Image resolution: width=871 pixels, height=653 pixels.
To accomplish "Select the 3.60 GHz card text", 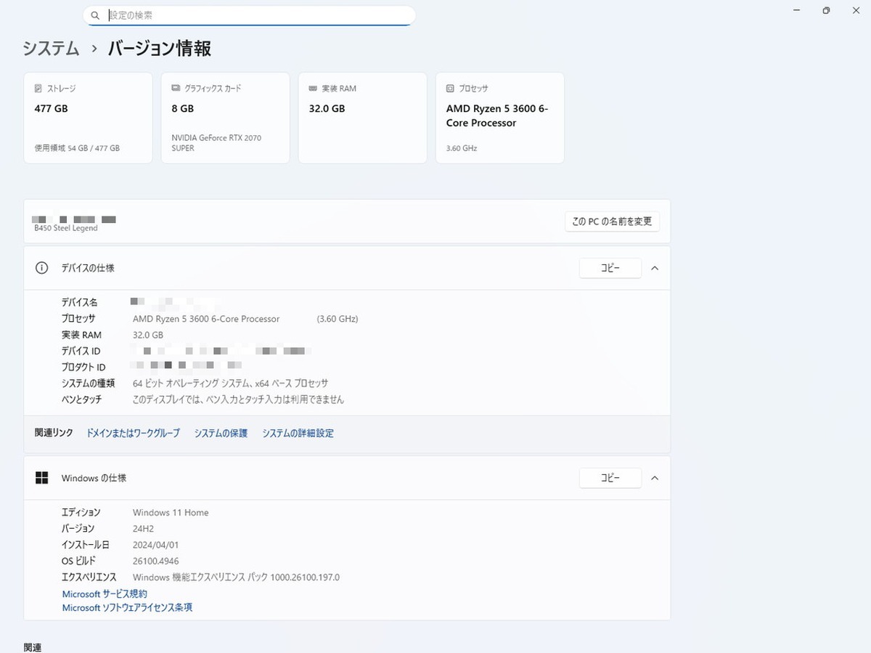I will click(x=462, y=148).
